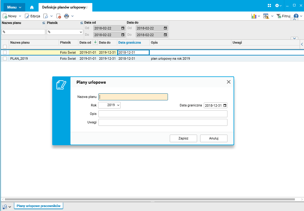Image resolution: width=304 pixels, height=211 pixels.
Task: Click the Nazwa planu filter operator icon
Action: (44, 23)
